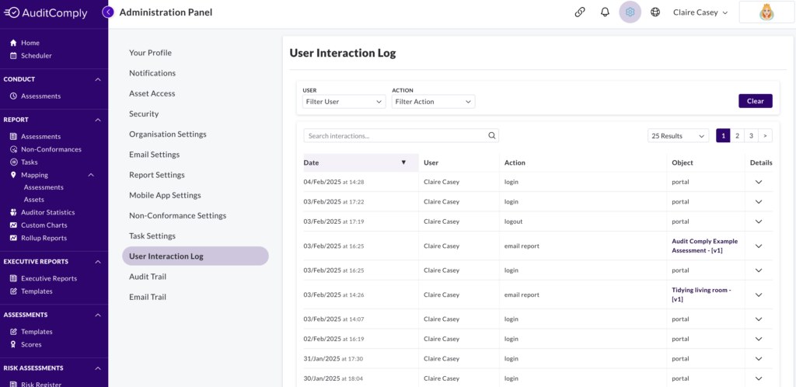Open the Claire Casey account dropdown
796x387 pixels.
coord(700,12)
